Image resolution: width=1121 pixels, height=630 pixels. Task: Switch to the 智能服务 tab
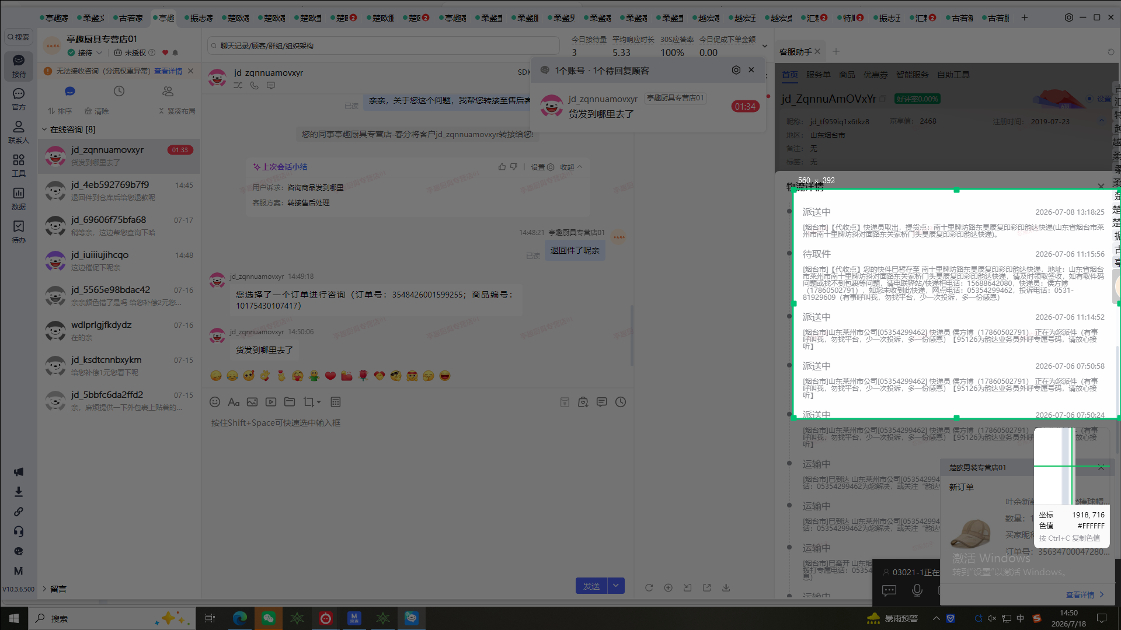click(913, 75)
